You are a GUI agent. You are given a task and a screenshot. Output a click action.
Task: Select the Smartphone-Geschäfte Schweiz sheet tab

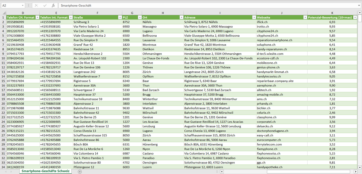point(46,171)
